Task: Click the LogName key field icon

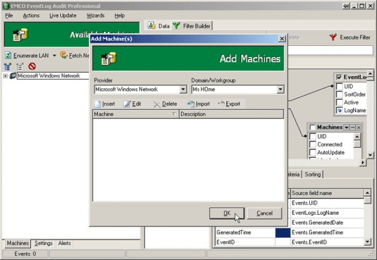Action: [x=339, y=110]
